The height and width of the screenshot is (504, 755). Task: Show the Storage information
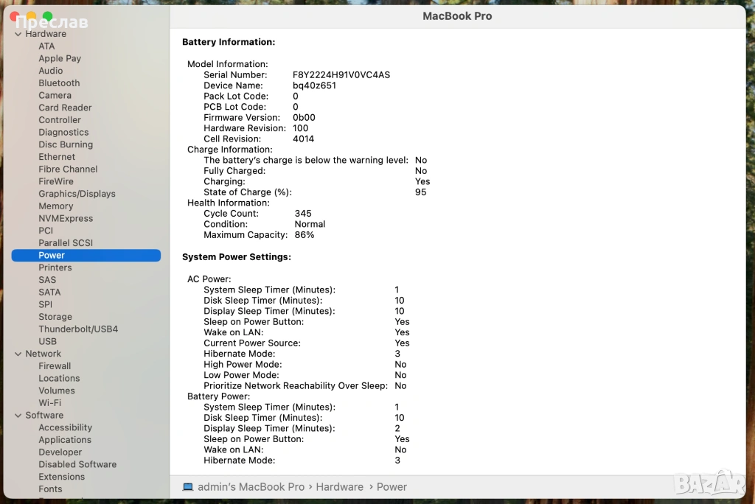[x=55, y=317]
